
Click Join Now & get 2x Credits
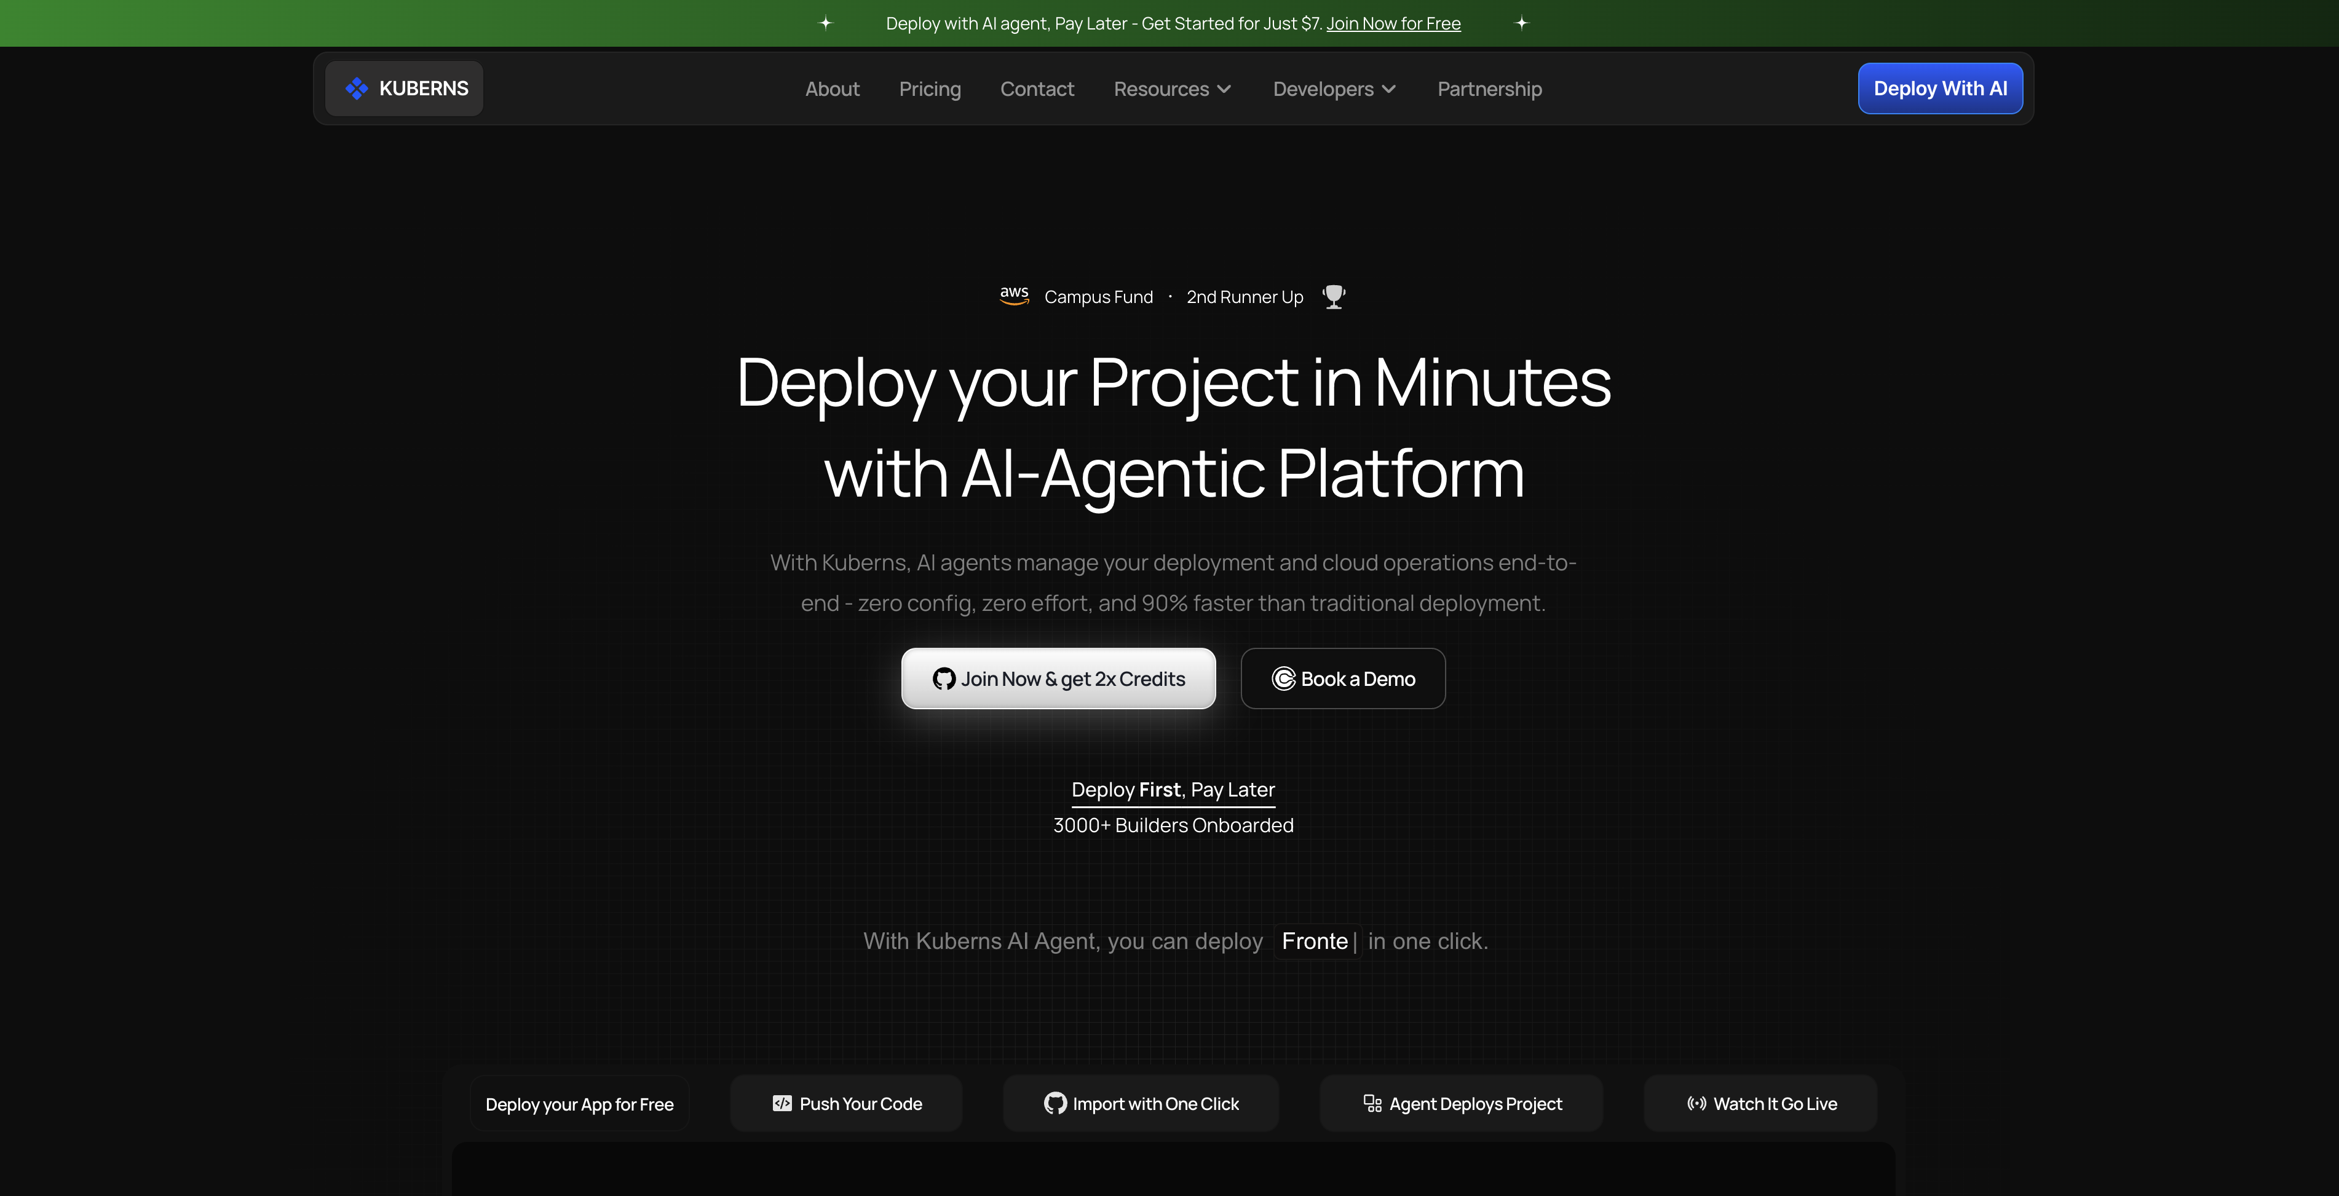click(1059, 679)
